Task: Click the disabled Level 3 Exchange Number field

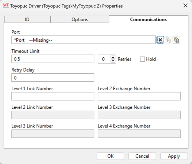Action: pyautogui.click(x=139, y=115)
